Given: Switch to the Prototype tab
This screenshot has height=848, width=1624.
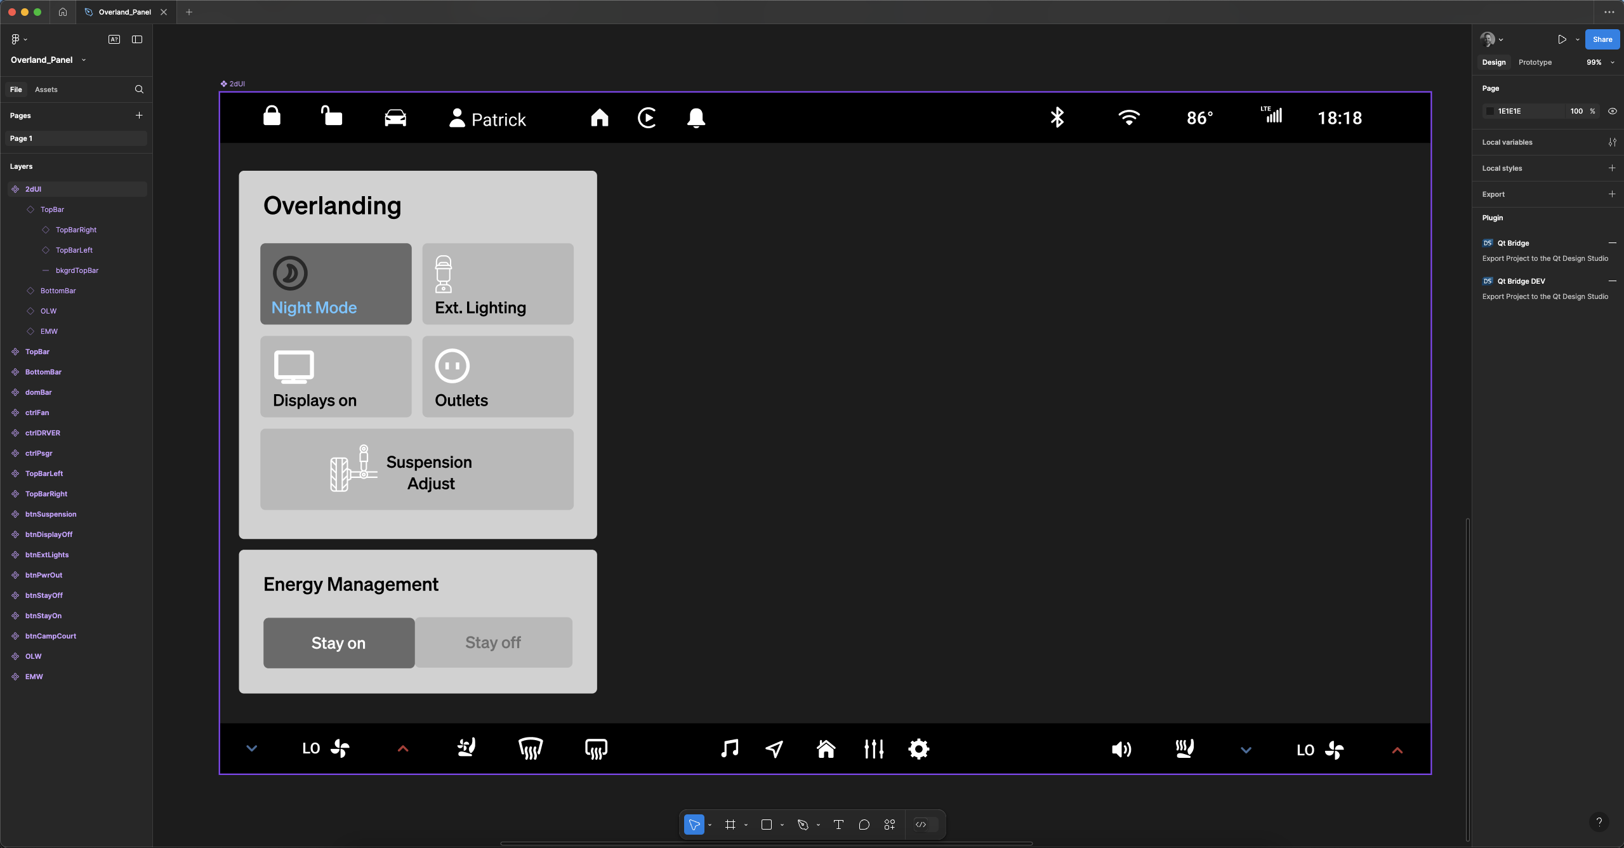Looking at the screenshot, I should pos(1535,62).
